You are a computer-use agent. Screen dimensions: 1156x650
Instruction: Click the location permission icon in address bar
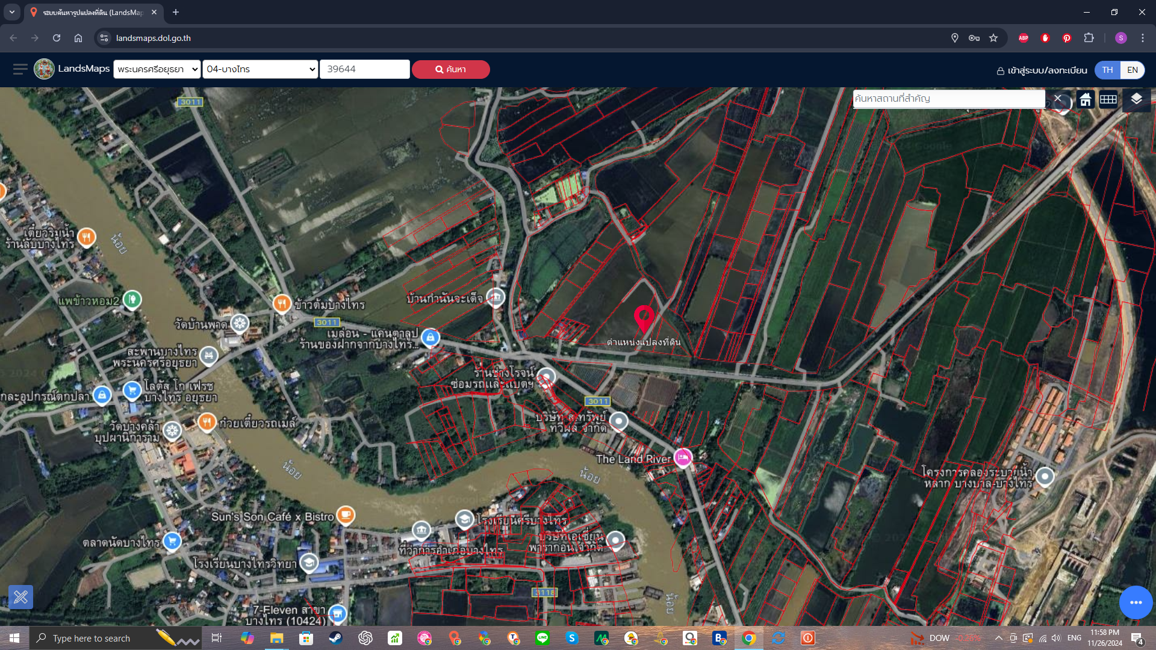coord(955,38)
